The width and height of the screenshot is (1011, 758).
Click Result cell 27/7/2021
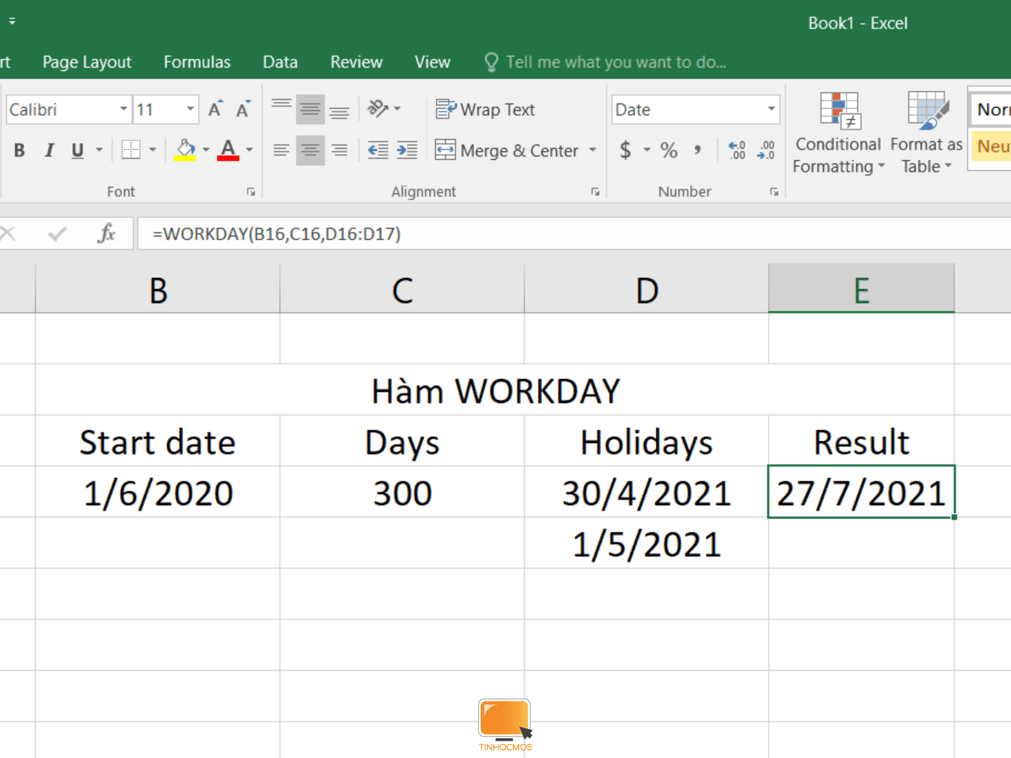click(x=861, y=492)
